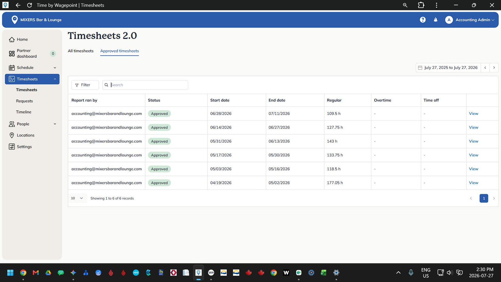Click the MIXERS Bar & Lounge logo pin

click(14, 20)
